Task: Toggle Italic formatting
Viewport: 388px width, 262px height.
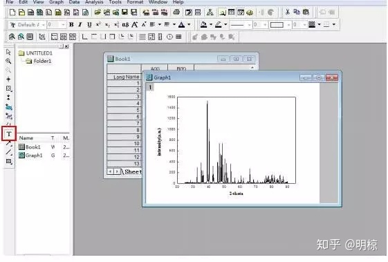Action: coord(80,24)
